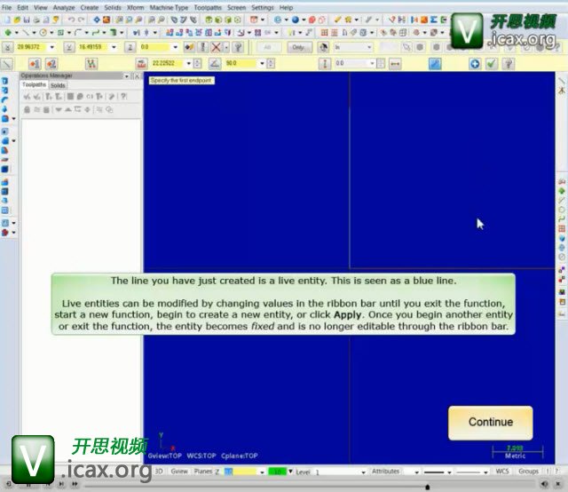Click the Fillet tool icon

(77, 33)
